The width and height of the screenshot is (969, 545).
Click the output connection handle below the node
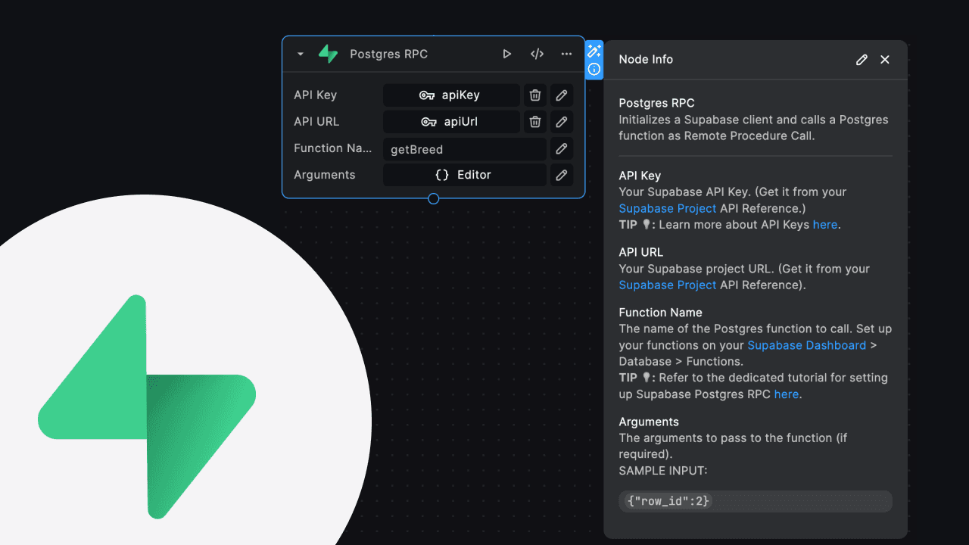pyautogui.click(x=433, y=198)
